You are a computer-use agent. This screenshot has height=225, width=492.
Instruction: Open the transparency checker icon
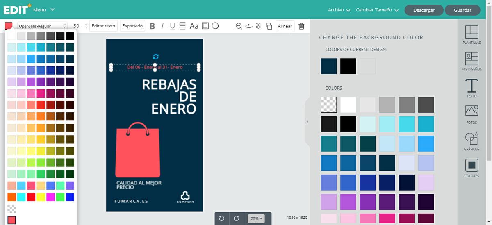[x=259, y=26]
